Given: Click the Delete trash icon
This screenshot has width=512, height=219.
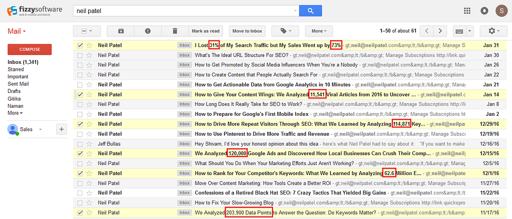Looking at the screenshot, I should pyautogui.click(x=174, y=31).
